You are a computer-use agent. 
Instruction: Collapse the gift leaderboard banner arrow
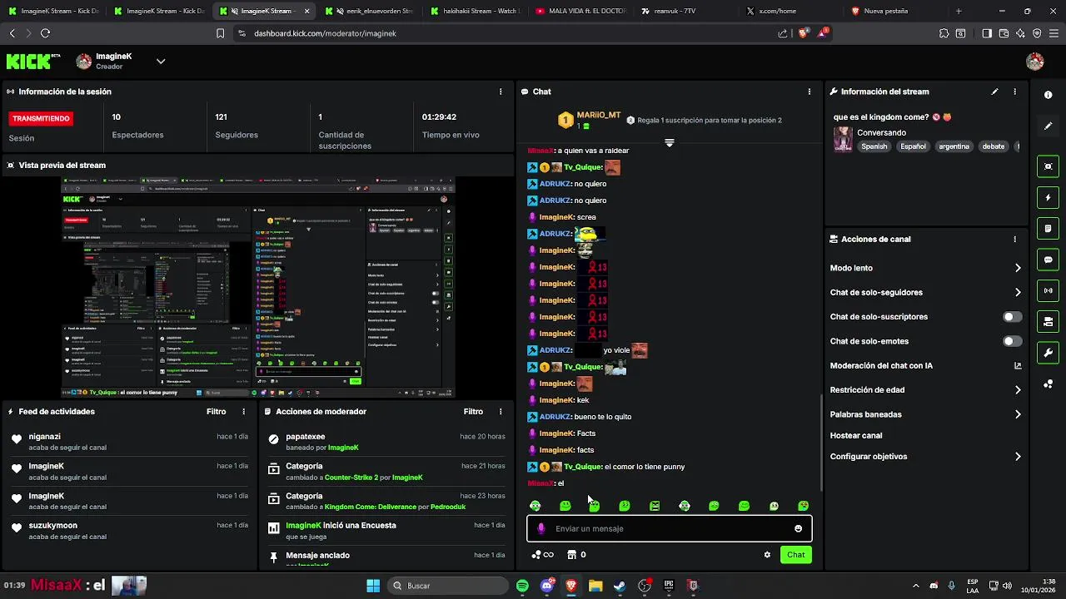[x=669, y=143]
